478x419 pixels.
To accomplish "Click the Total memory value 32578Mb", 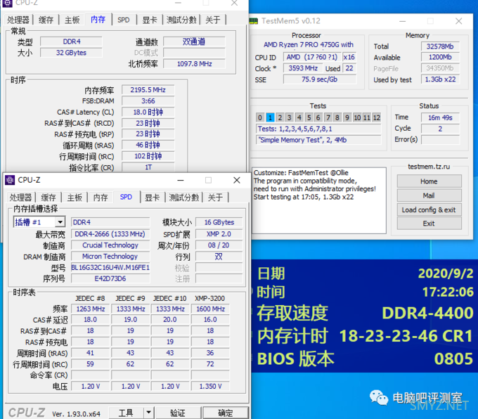I will click(x=440, y=46).
